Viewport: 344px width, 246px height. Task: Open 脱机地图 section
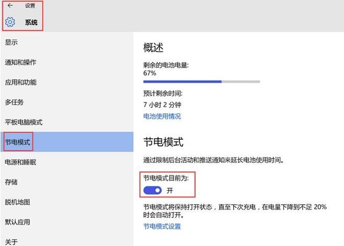(x=67, y=202)
